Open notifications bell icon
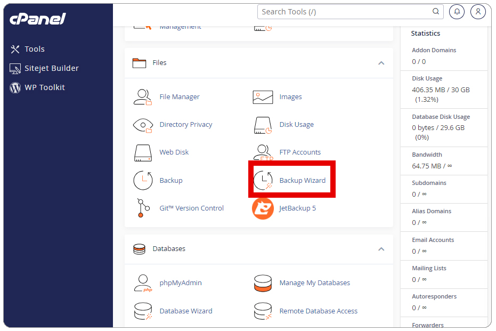The height and width of the screenshot is (331, 496). point(457,12)
